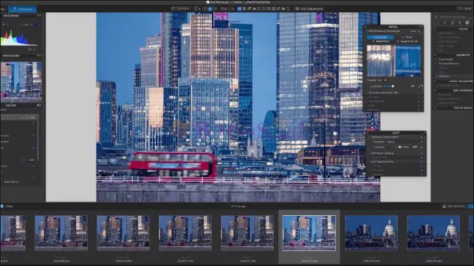
Task: Collapse the LOCAL ADJUSTMENTS palette group
Action: tap(435, 81)
